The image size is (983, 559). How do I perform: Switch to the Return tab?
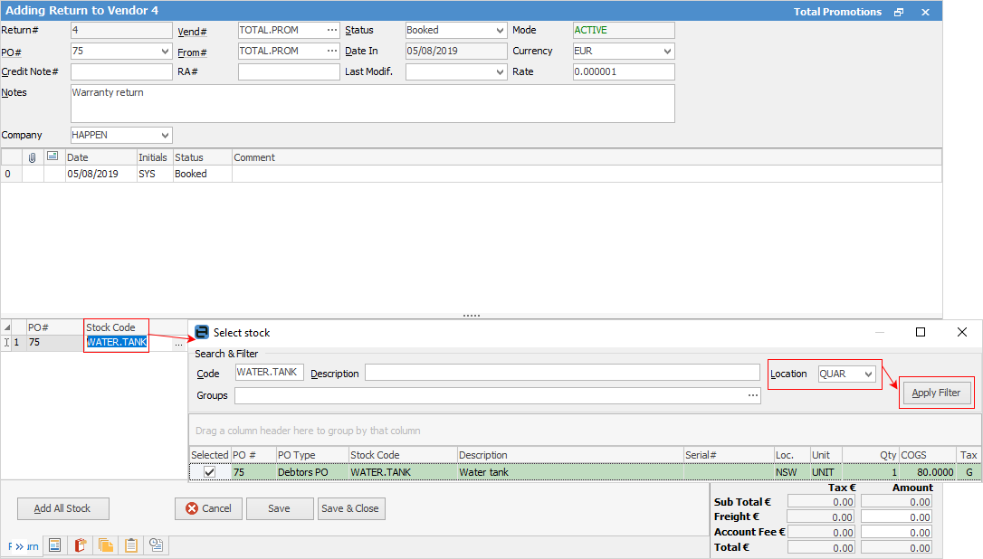(x=24, y=546)
